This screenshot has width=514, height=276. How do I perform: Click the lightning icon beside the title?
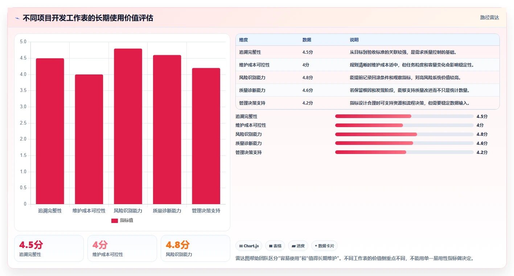tap(17, 18)
